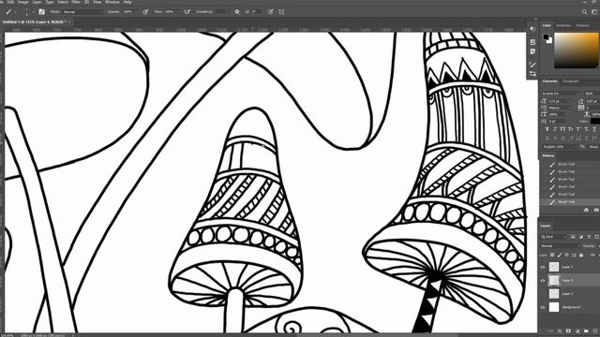The image size is (600, 337).
Task: Toggle prevent artboard auto-nesting lock
Action: pos(574,255)
